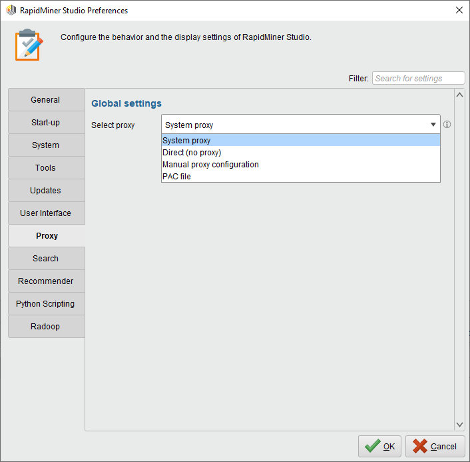The image size is (470, 462).
Task: Collapse the Select proxy dropdown arrow
Action: point(433,125)
